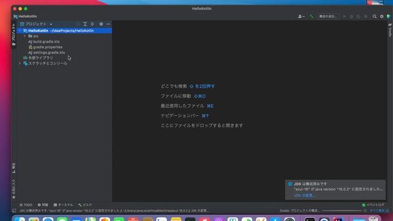Click the Stop square icon in toolbar
The height and width of the screenshot is (221, 393).
point(366,17)
